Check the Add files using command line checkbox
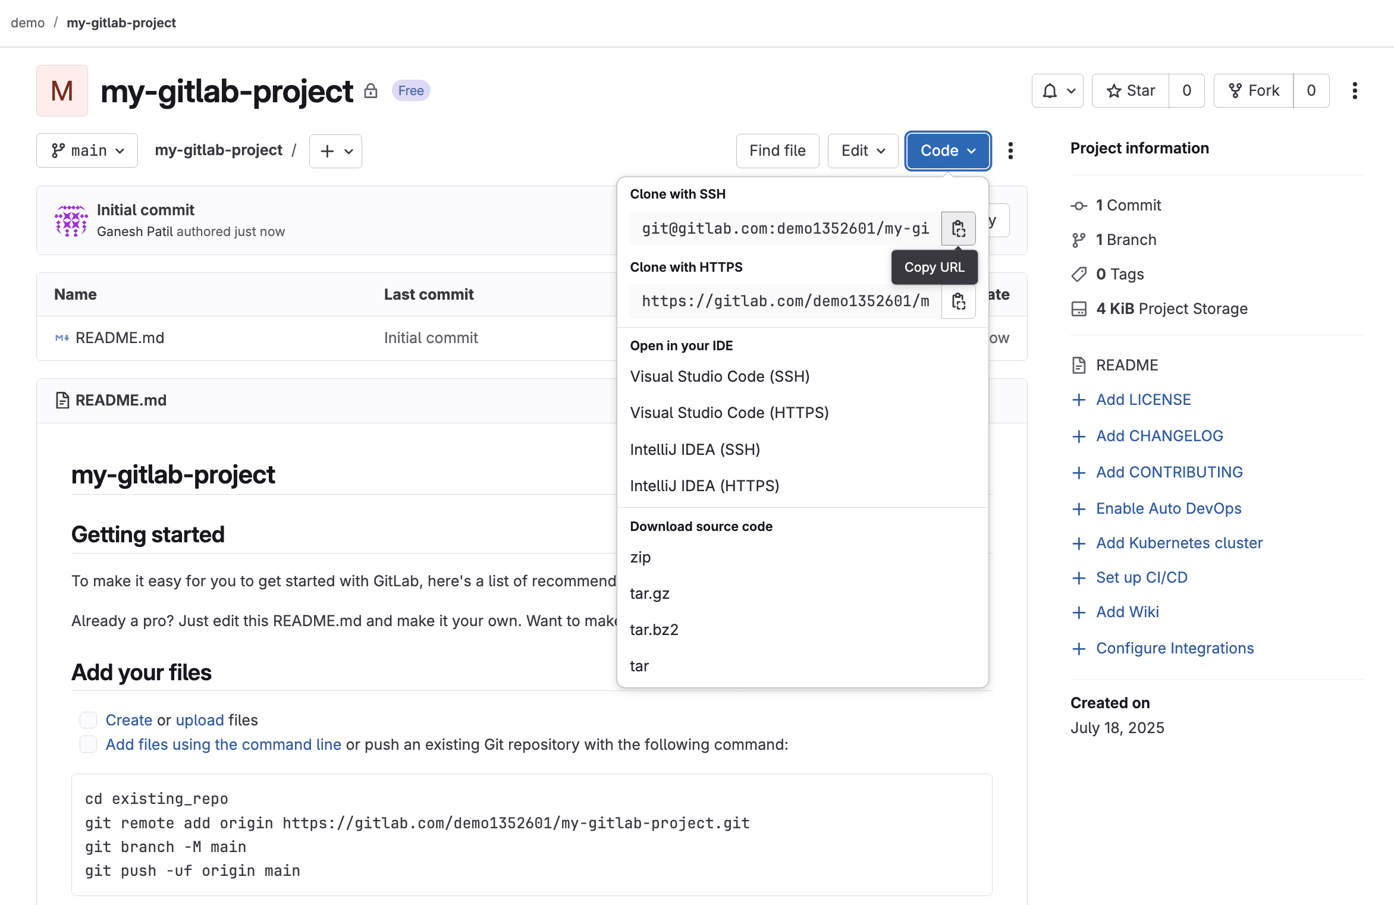1394x905 pixels. point(88,744)
